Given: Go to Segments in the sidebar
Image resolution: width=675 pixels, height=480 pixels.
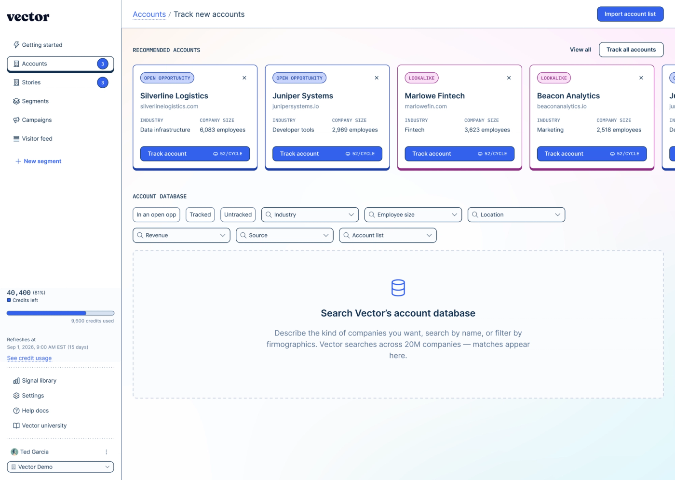Looking at the screenshot, I should [x=60, y=101].
